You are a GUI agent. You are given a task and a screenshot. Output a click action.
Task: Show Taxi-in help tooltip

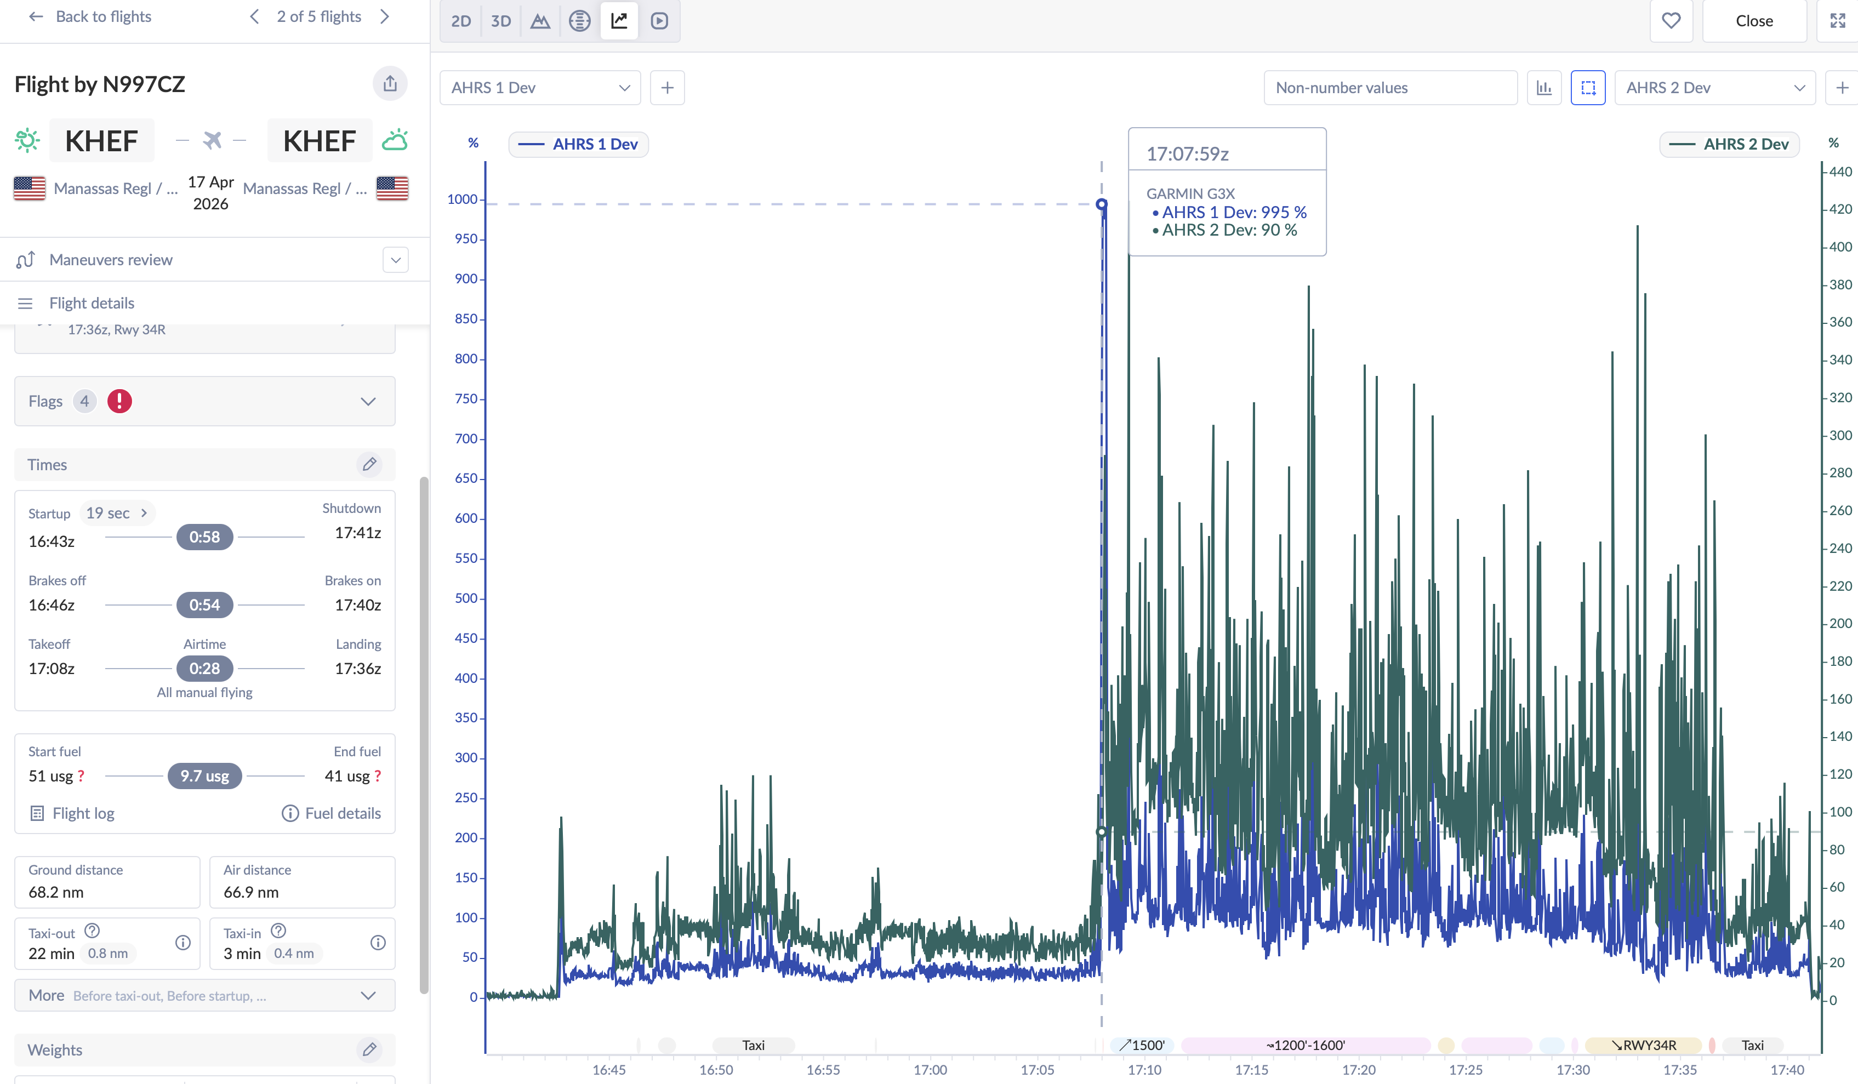pyautogui.click(x=278, y=931)
